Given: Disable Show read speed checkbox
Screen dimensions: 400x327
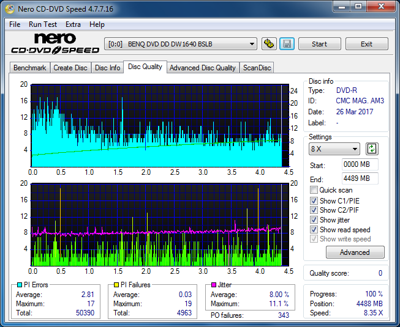Looking at the screenshot, I should tap(314, 230).
